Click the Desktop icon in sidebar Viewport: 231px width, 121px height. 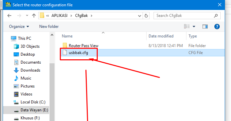[x=16, y=54]
